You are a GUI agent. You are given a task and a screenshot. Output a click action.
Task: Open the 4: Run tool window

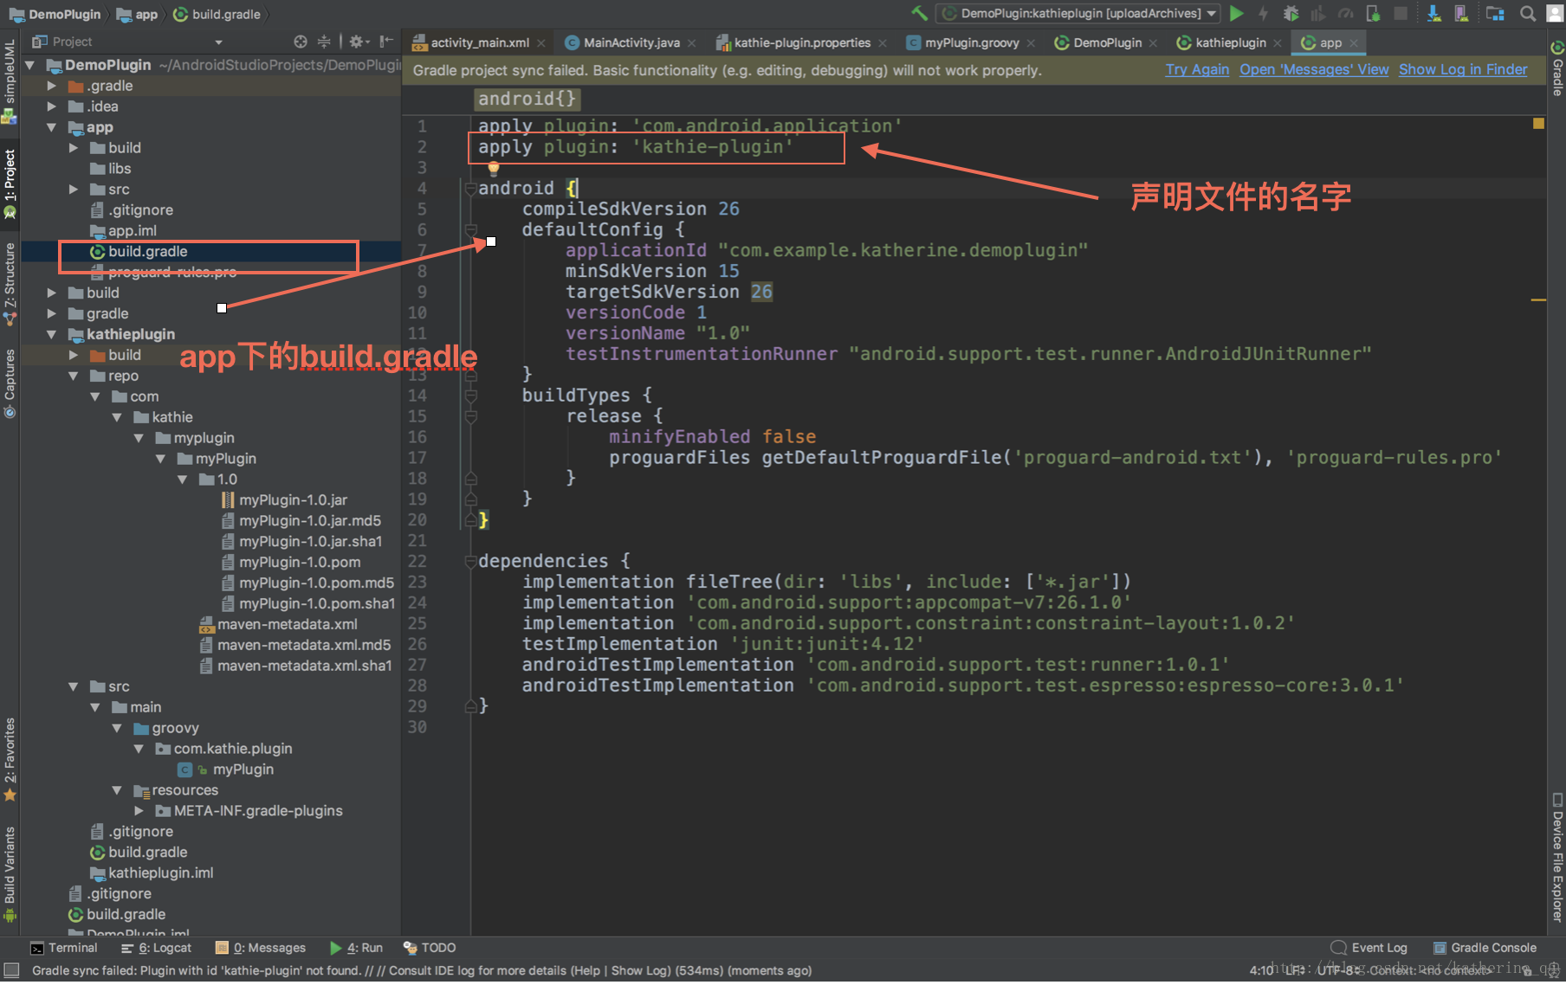coord(356,948)
